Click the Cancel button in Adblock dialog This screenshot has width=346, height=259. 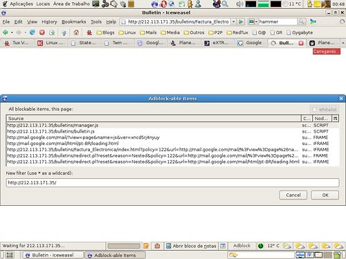click(x=293, y=195)
